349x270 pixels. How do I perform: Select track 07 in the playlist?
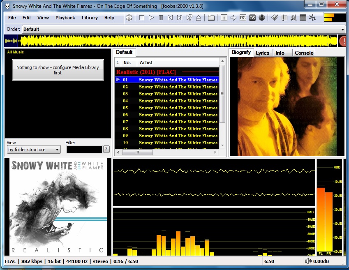(167, 122)
